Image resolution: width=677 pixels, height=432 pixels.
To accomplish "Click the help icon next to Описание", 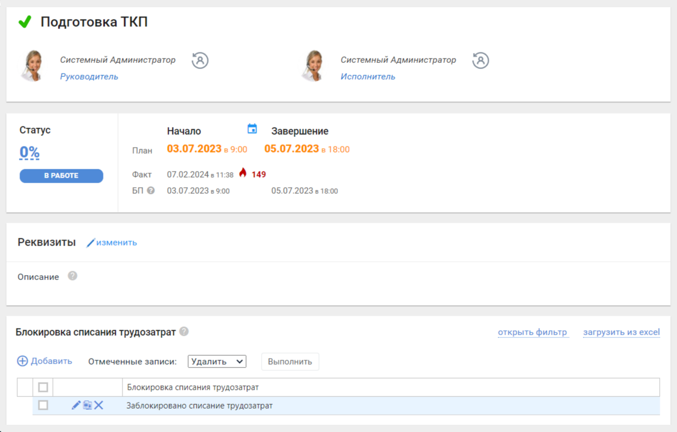I will coord(72,276).
